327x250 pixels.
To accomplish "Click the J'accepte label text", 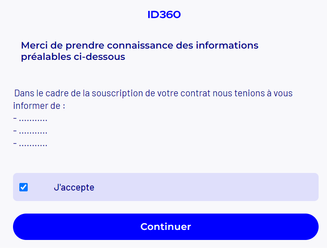I will tap(74, 187).
